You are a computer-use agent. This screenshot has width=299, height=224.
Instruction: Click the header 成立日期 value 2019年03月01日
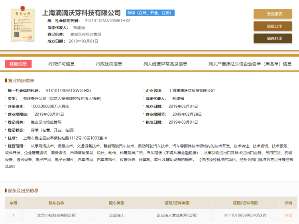click(x=84, y=41)
